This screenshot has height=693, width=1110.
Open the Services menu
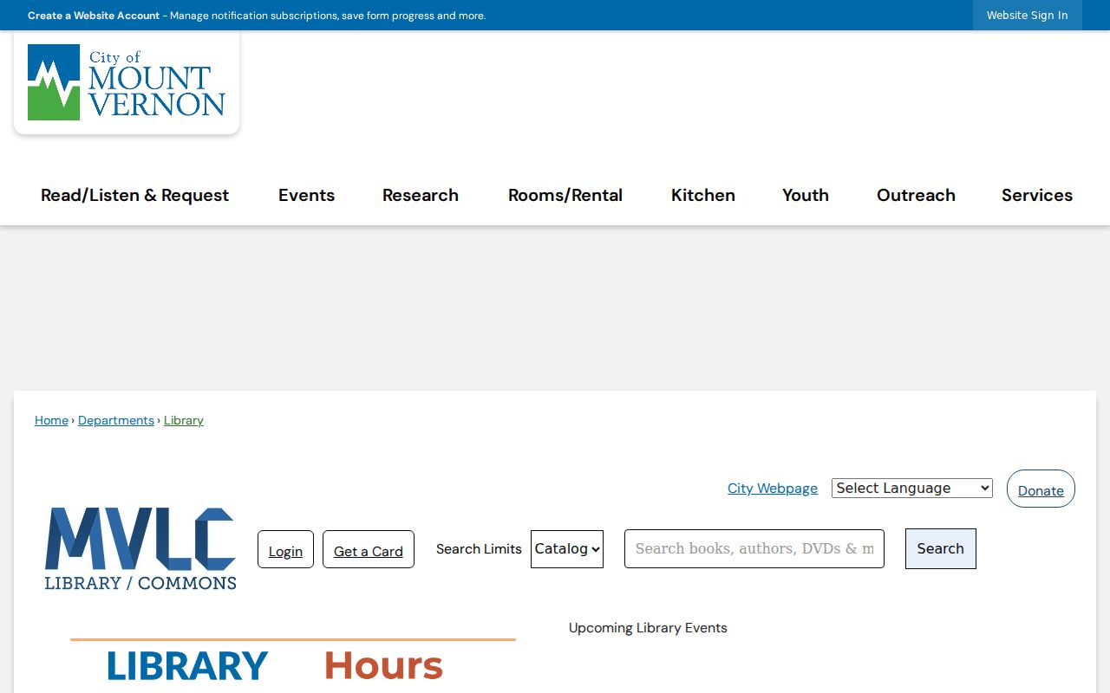click(1037, 196)
